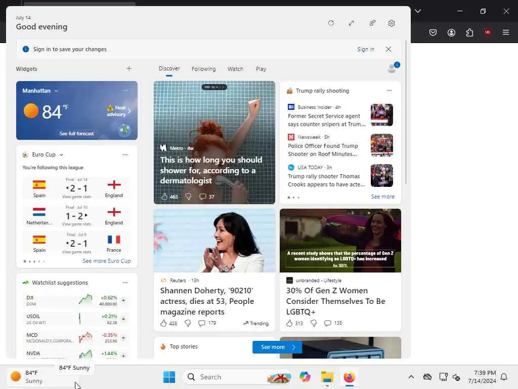Click See more for Top stories
Viewport: 518px width, 389px height.
(277, 347)
